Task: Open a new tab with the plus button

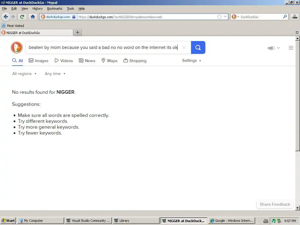Action: pyautogui.click(x=77, y=33)
